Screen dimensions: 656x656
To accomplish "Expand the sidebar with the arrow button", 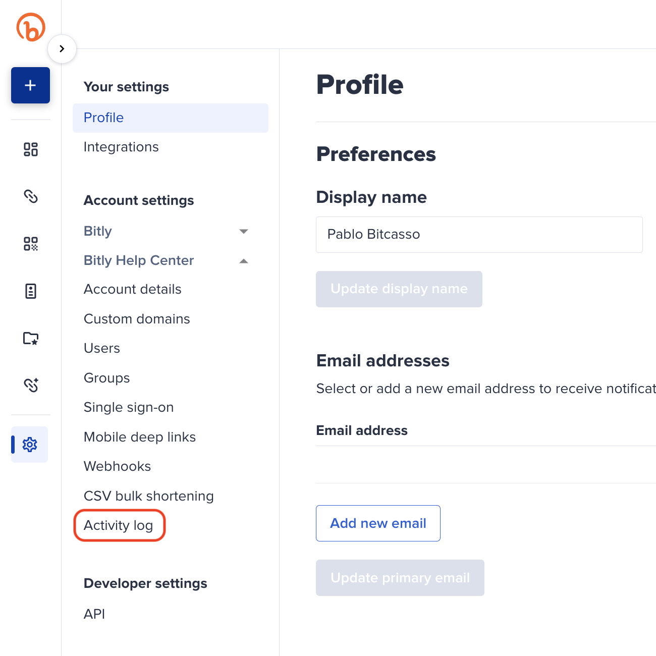I will coord(62,49).
